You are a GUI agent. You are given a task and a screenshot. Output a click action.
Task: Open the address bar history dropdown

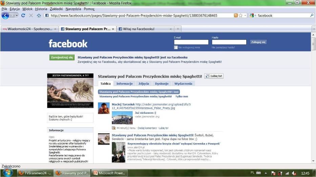click(245, 16)
